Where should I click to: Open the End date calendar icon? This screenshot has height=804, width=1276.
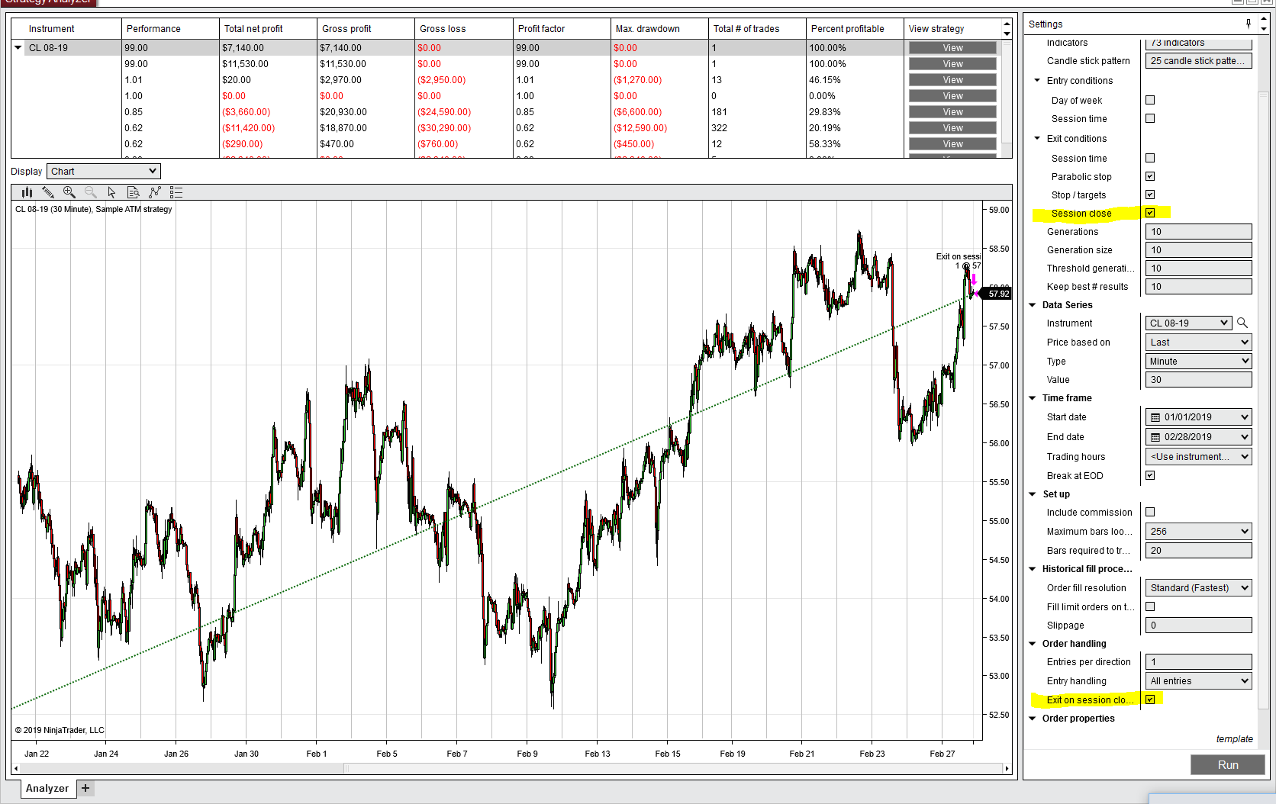(x=1155, y=437)
